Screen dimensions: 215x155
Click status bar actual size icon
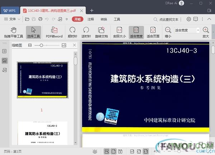132,151
